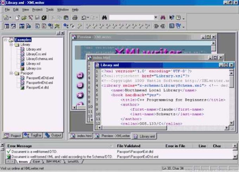The image size is (239, 172).
Task: Click the Redo arrow icon
Action: 93,18
